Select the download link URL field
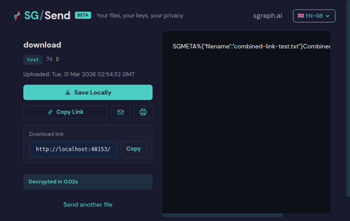350x221 pixels. pos(73,149)
